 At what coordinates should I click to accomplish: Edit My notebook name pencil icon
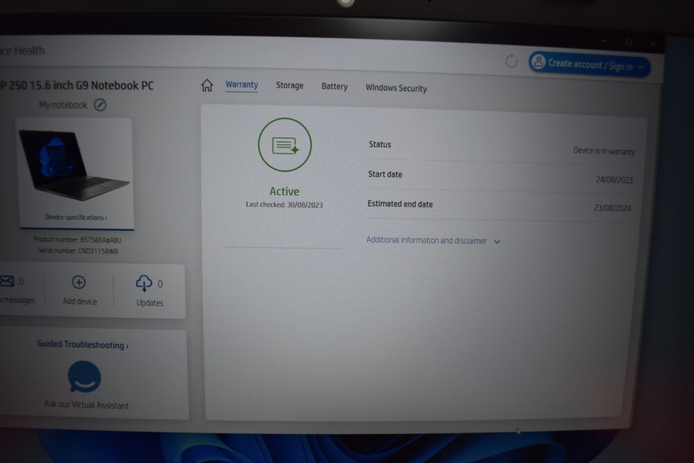click(100, 105)
